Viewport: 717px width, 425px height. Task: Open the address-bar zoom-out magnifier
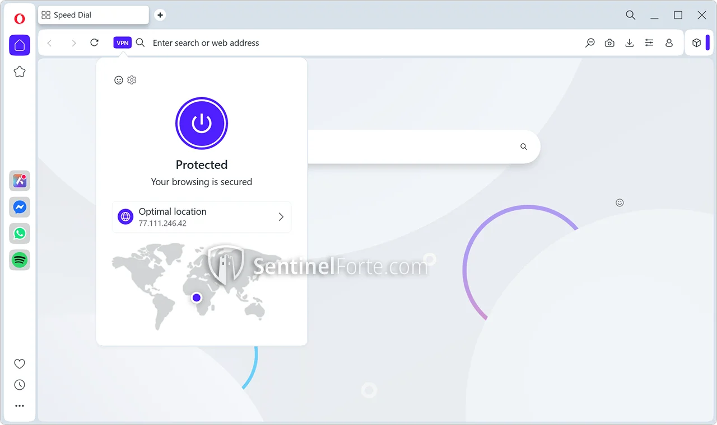point(590,43)
